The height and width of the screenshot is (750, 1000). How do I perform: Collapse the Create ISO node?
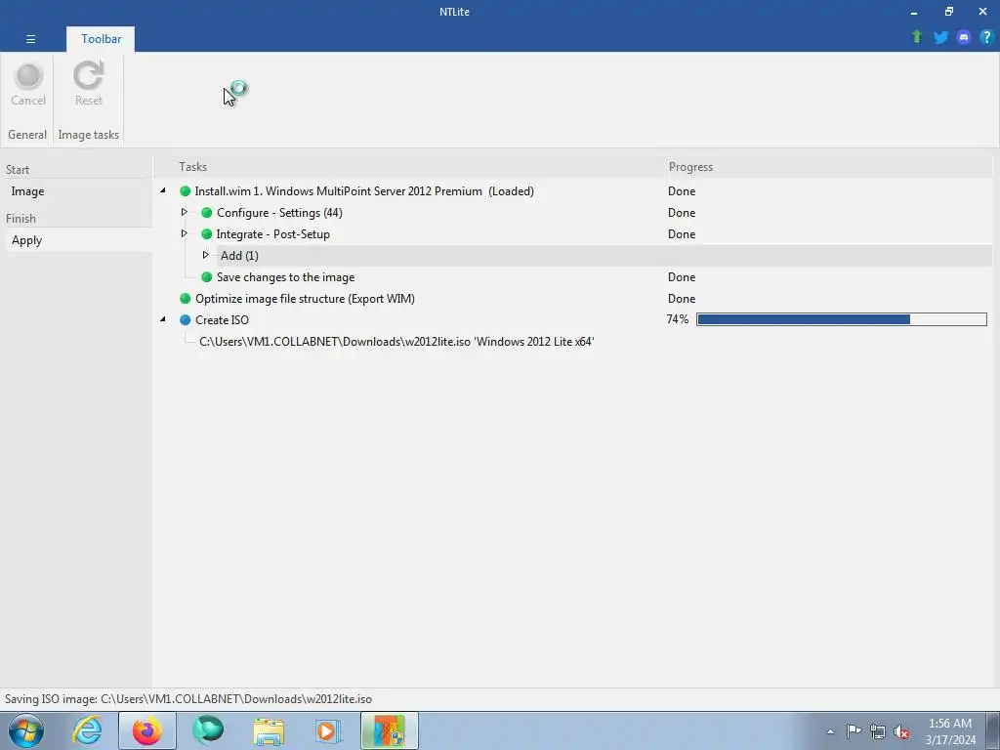(163, 319)
